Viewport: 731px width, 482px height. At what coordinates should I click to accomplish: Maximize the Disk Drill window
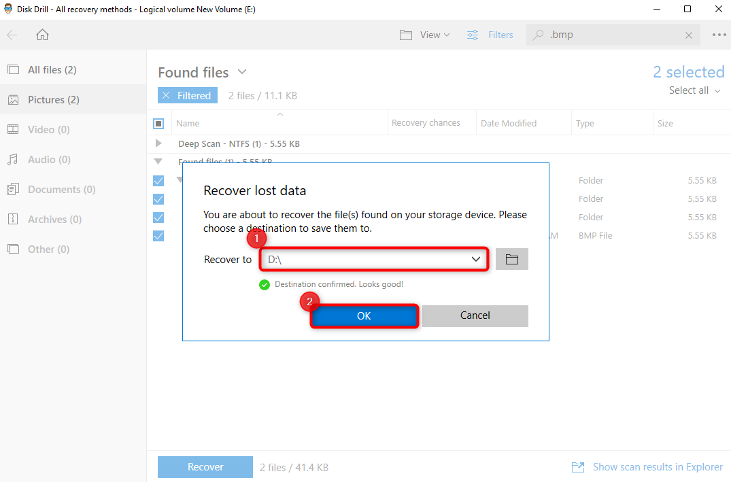(x=687, y=10)
